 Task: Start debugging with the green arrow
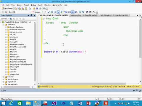42,12
